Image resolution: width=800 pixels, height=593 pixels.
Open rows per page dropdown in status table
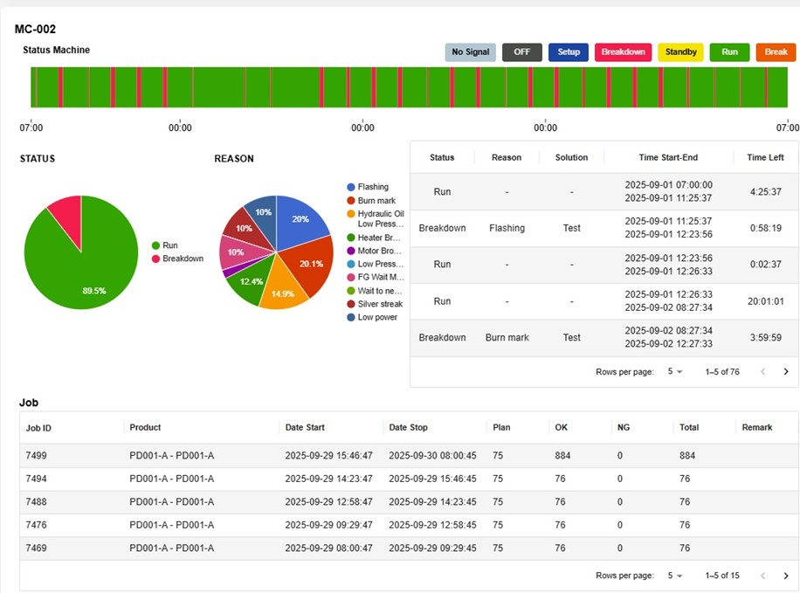pyautogui.click(x=675, y=372)
